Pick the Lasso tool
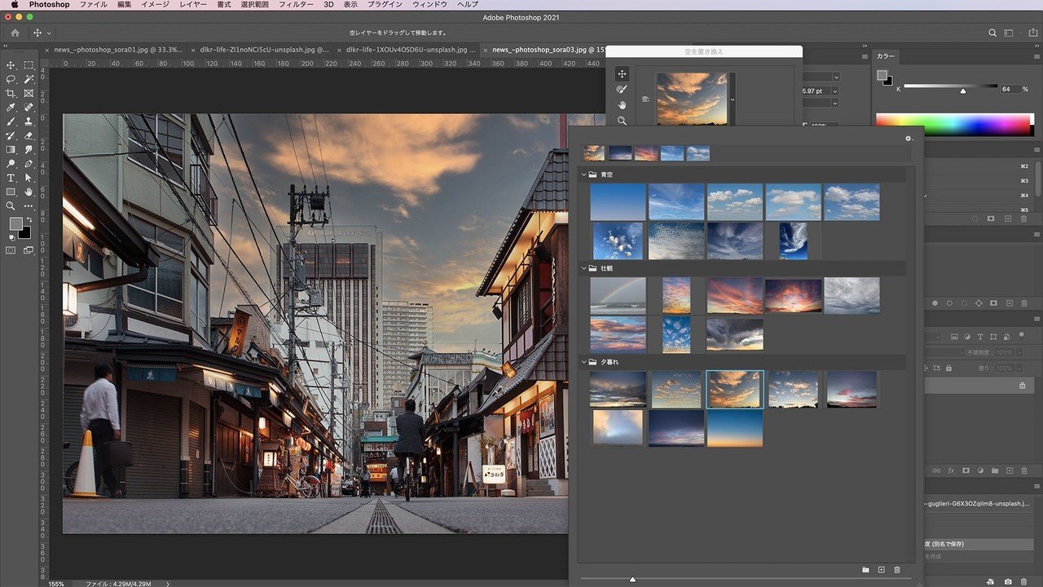The height and width of the screenshot is (587, 1043). coord(11,79)
